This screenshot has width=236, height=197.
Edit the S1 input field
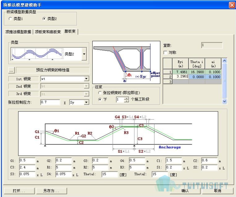[x=174, y=167]
